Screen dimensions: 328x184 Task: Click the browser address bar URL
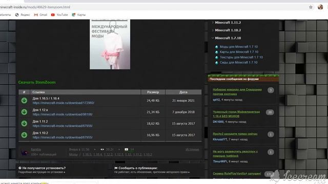coord(35,7)
